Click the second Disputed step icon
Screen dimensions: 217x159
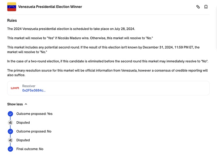pyautogui.click(x=10, y=140)
